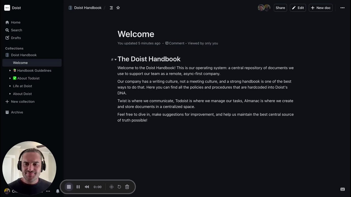Viewport: 351px width, 197px height.
Task: Expand the About Doist tree item
Action: [x=10, y=94]
